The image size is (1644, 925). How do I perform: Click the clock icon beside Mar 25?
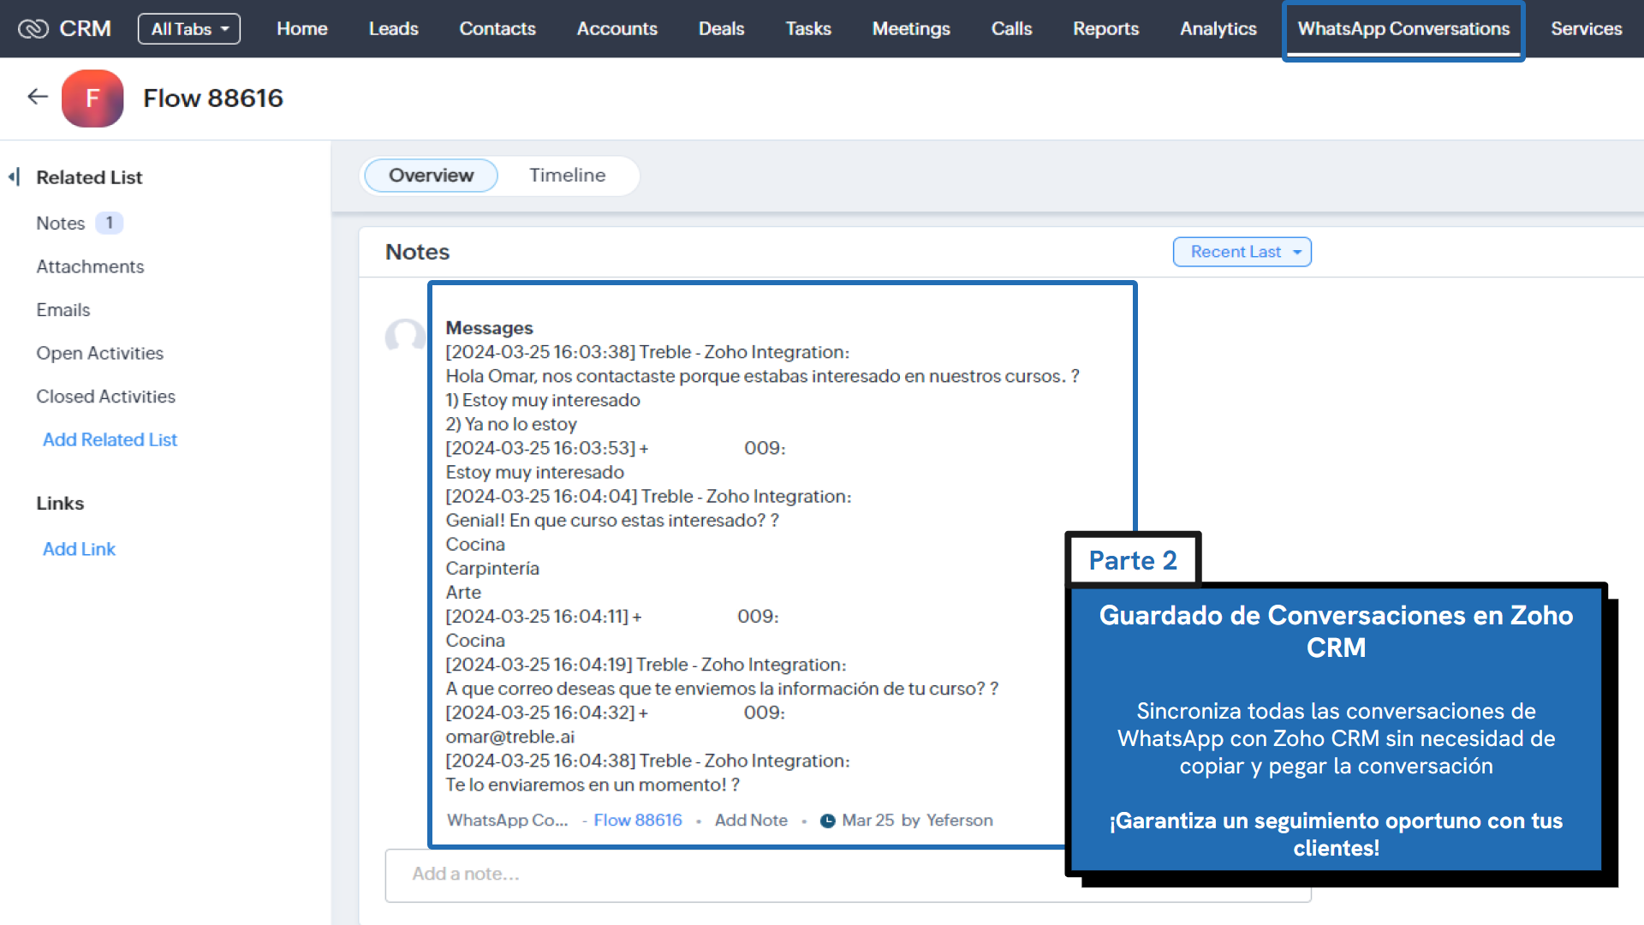[827, 821]
